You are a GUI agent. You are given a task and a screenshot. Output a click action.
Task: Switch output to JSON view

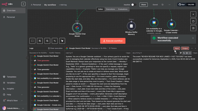pos(190,53)
